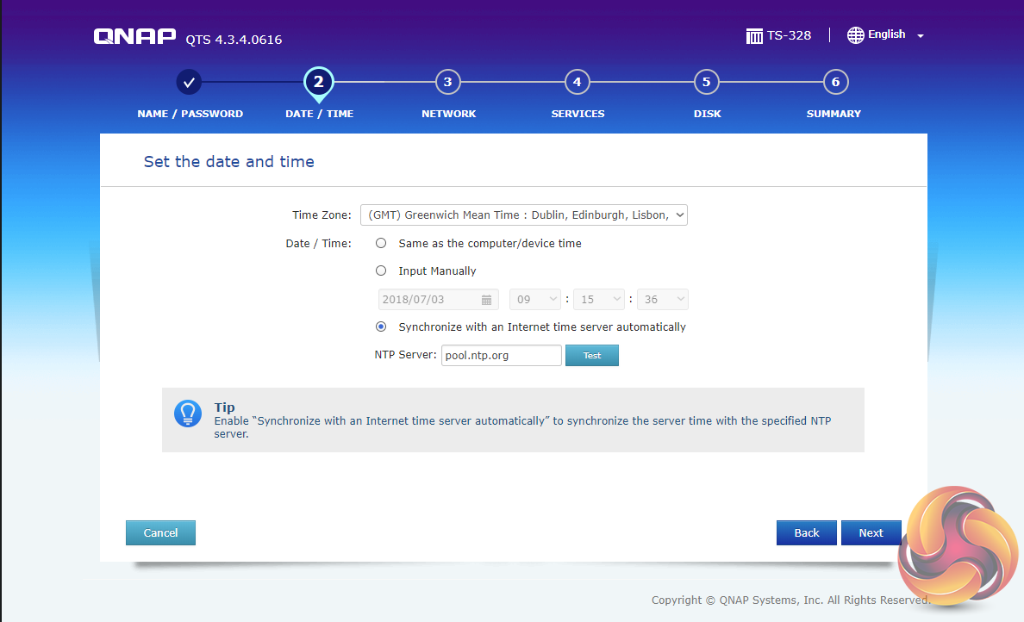This screenshot has width=1024, height=622.
Task: Open the English language dropdown arrow
Action: click(x=921, y=36)
